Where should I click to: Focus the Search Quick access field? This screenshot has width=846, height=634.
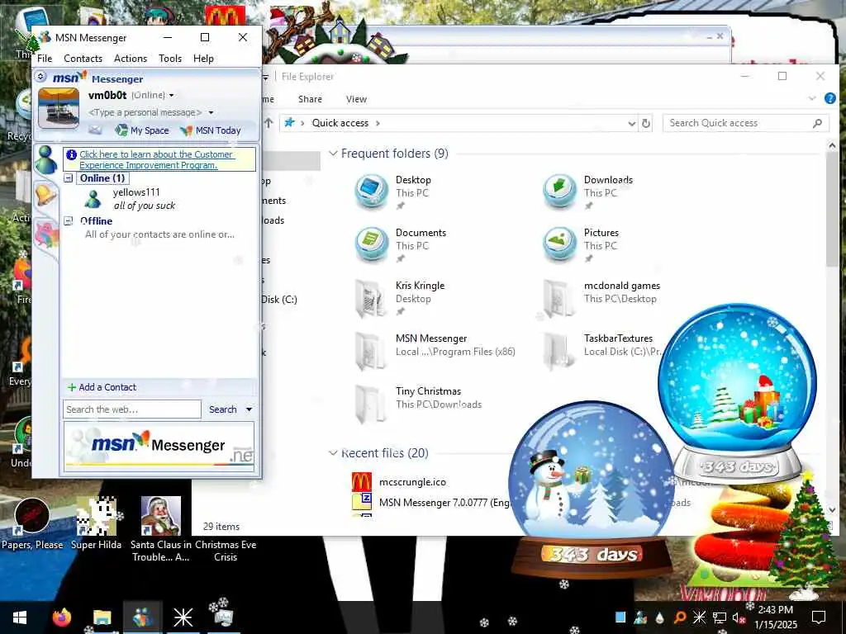746,123
